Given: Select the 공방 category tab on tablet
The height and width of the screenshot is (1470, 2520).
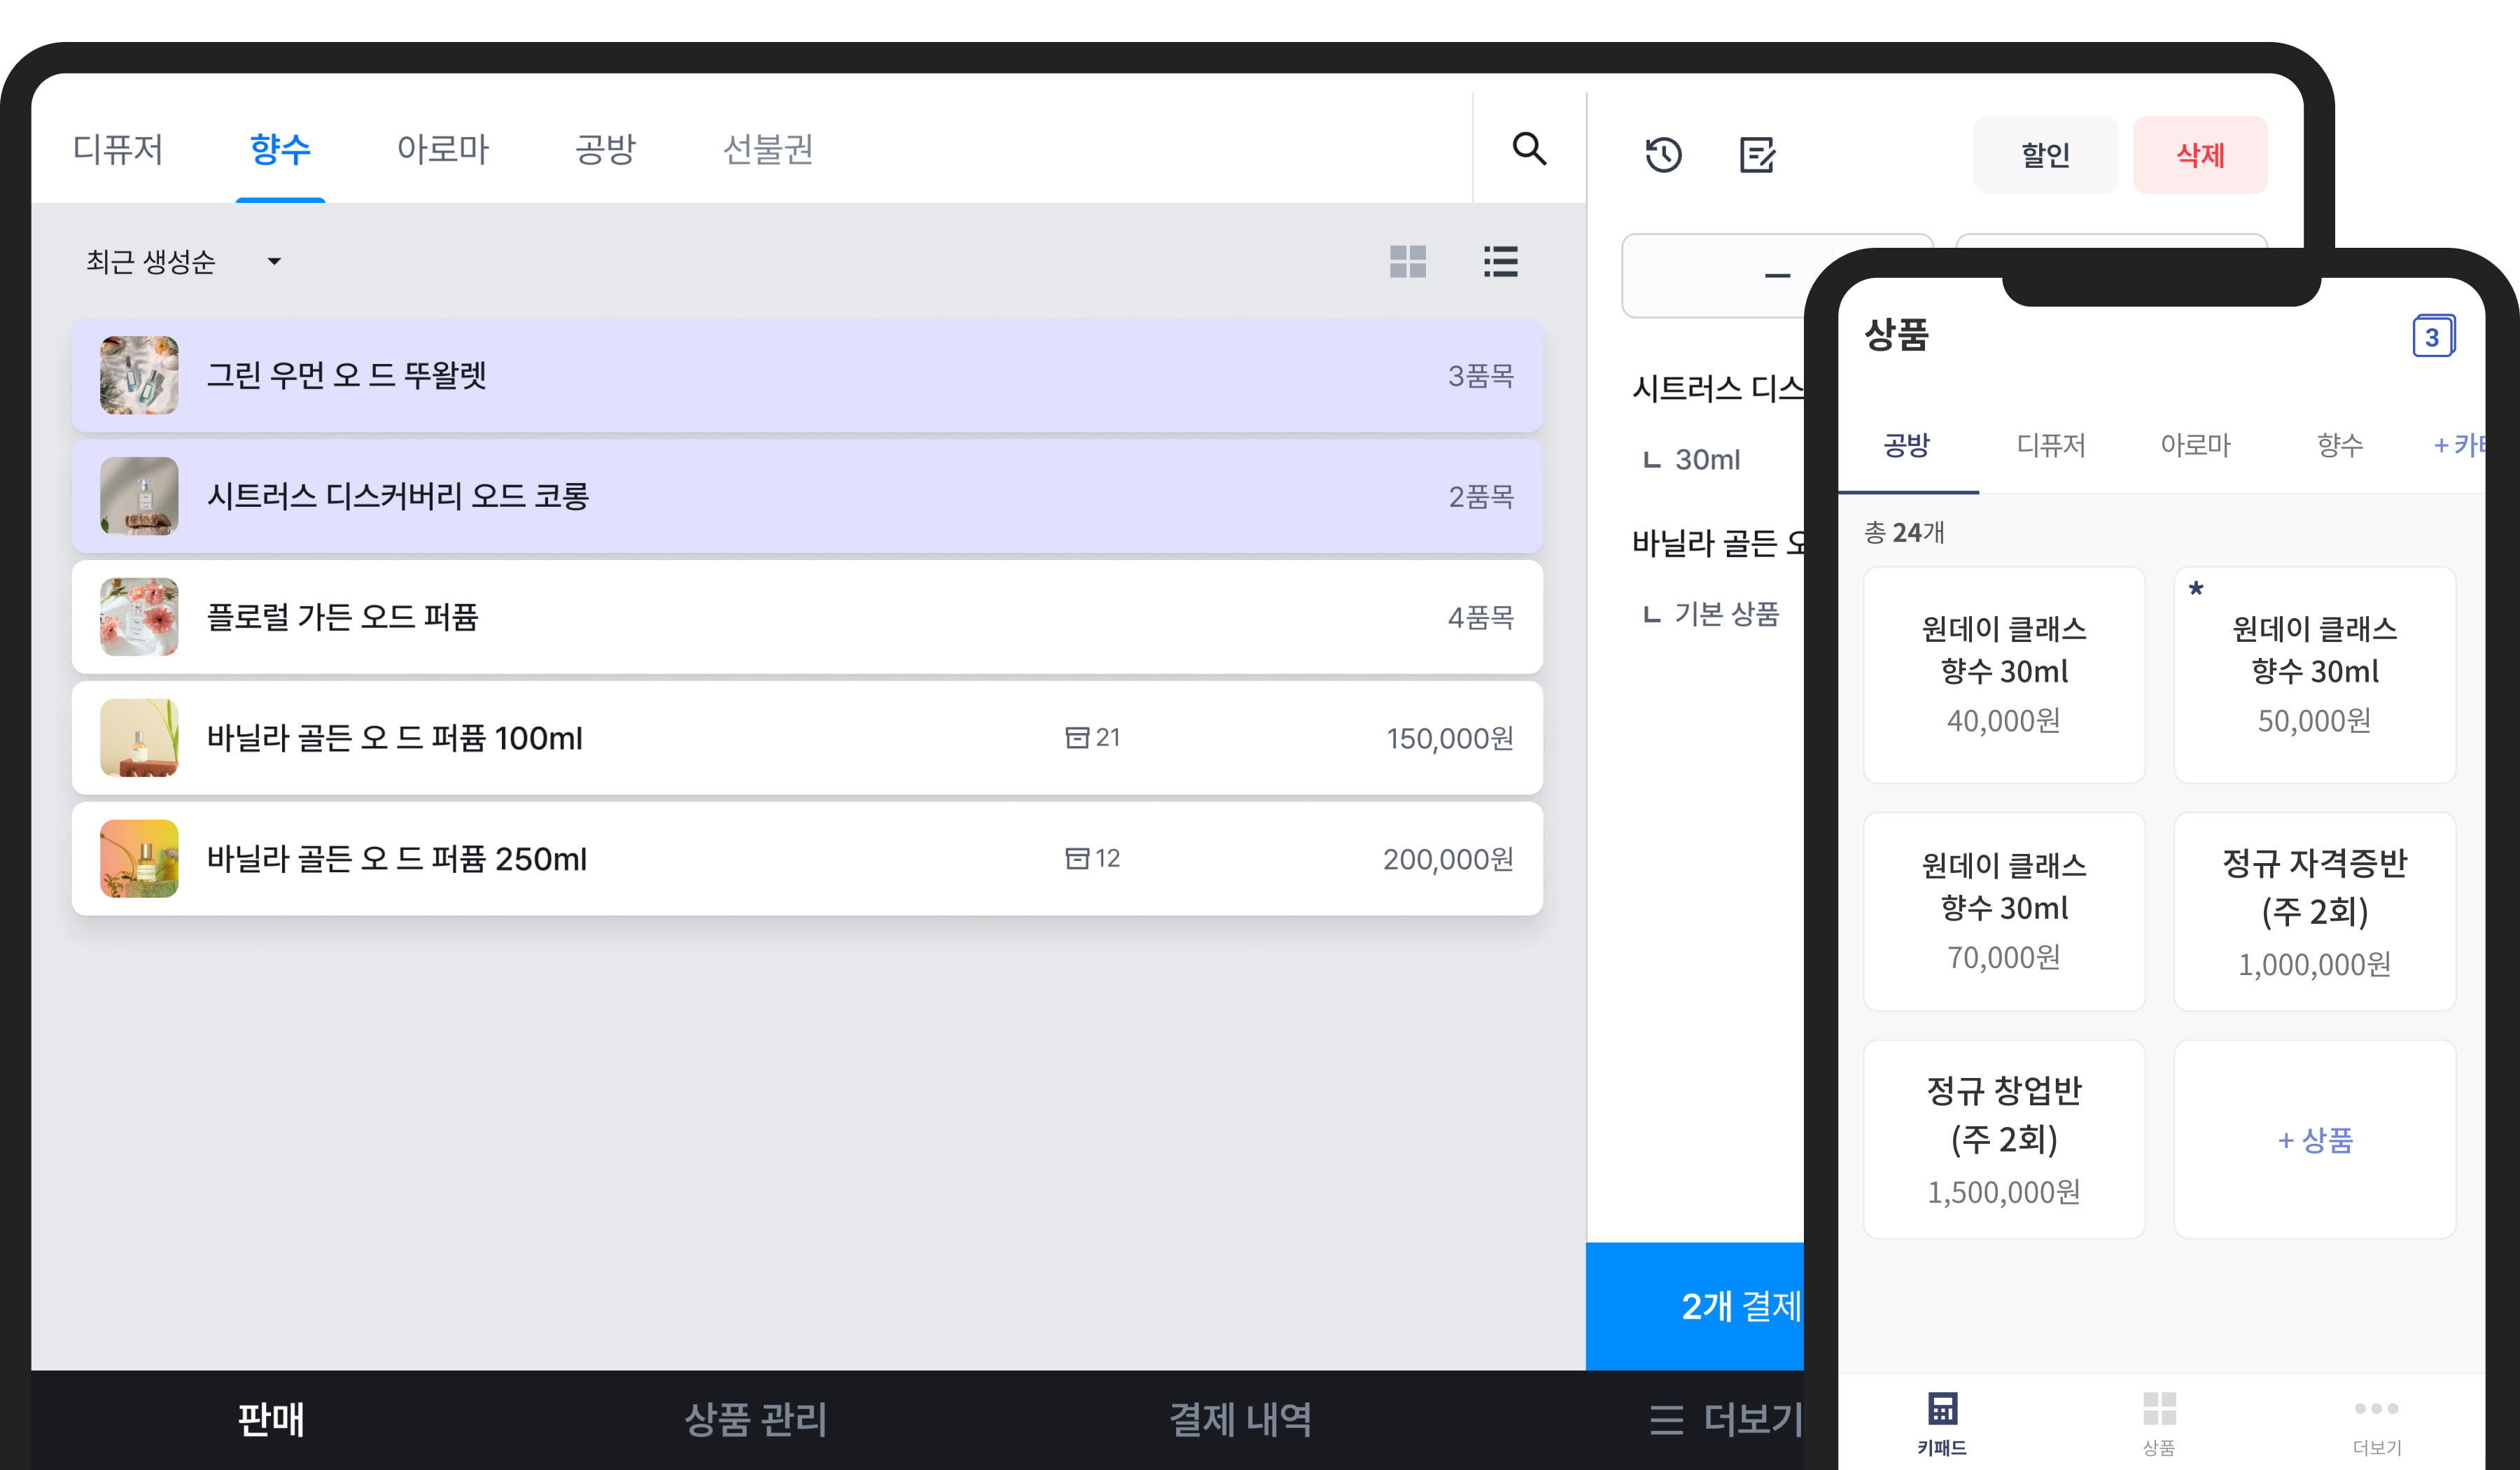Looking at the screenshot, I should [605, 149].
